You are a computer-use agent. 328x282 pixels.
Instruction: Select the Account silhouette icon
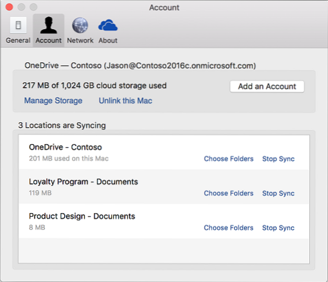(x=48, y=25)
